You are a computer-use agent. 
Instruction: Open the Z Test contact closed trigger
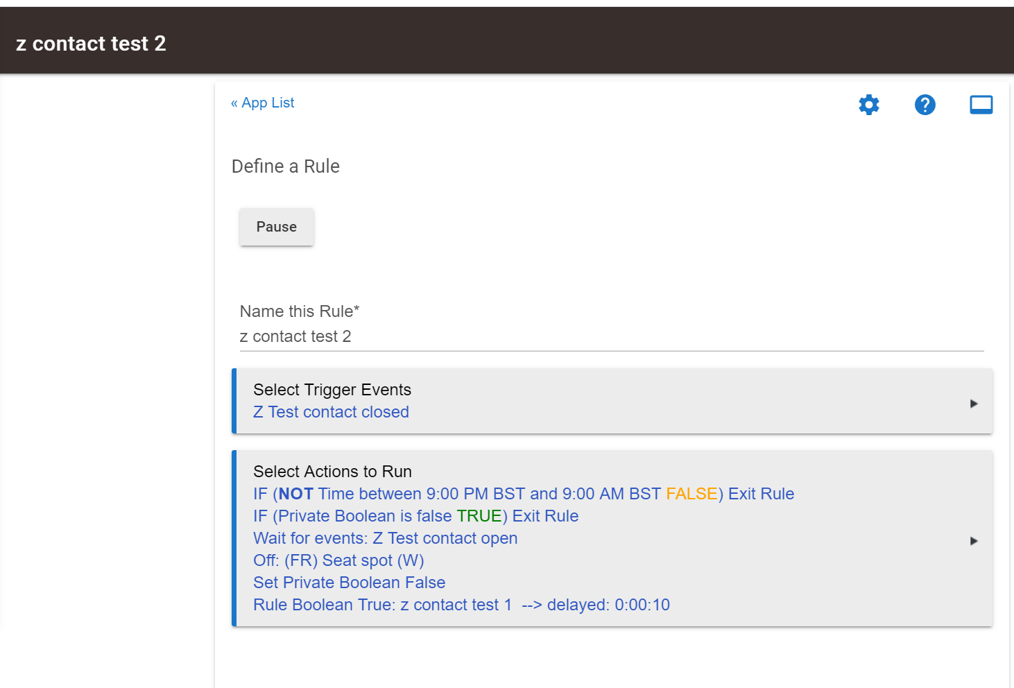[331, 412]
